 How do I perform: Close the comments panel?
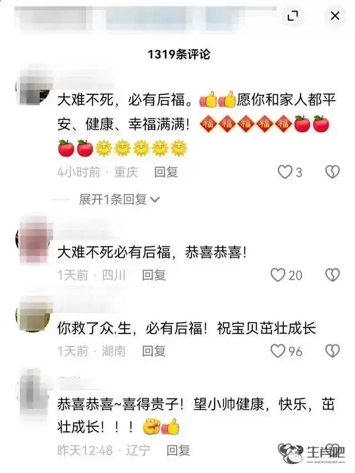pyautogui.click(x=335, y=16)
